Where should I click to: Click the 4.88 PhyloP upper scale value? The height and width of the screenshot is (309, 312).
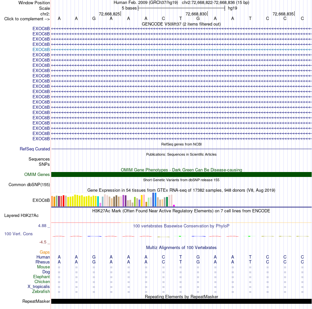pyautogui.click(x=42, y=226)
